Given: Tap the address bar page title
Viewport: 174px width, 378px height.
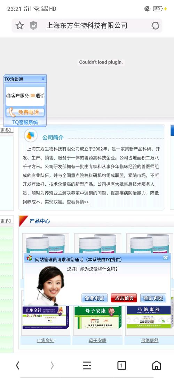Looking at the screenshot, I should coord(87,25).
